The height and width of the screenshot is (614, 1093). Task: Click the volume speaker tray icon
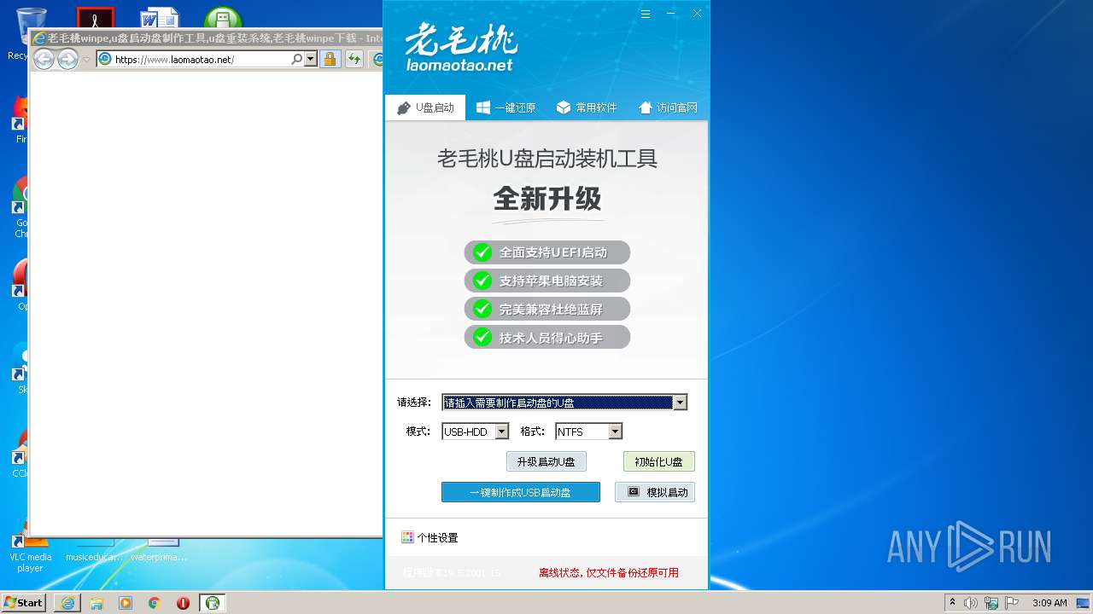tap(971, 603)
